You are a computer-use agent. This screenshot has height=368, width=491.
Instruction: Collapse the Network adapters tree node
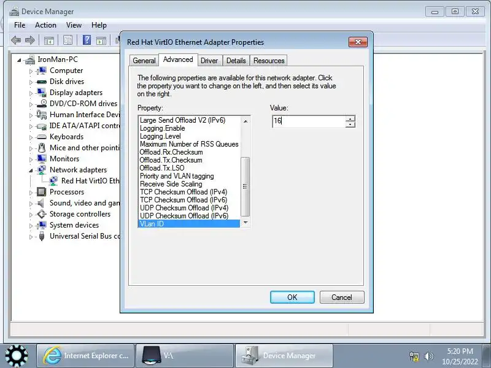click(31, 171)
